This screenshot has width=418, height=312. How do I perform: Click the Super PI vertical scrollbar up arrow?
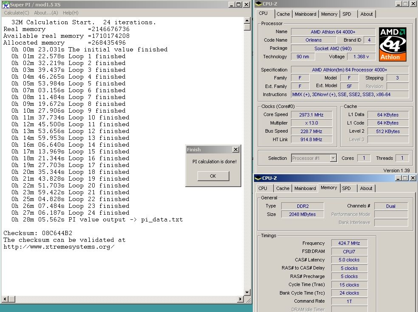pyautogui.click(x=247, y=20)
